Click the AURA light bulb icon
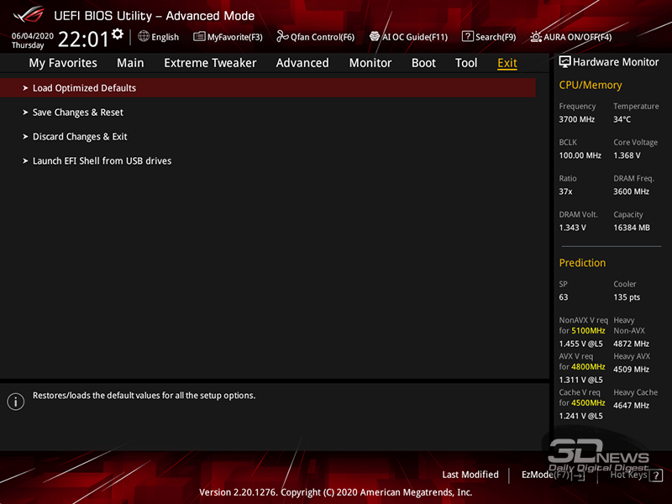This screenshot has width=672, height=504. (x=536, y=37)
